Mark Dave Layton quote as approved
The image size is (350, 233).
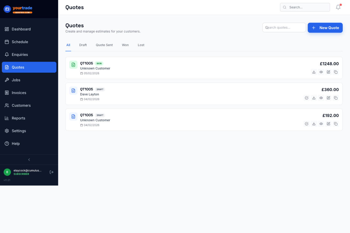click(307, 98)
